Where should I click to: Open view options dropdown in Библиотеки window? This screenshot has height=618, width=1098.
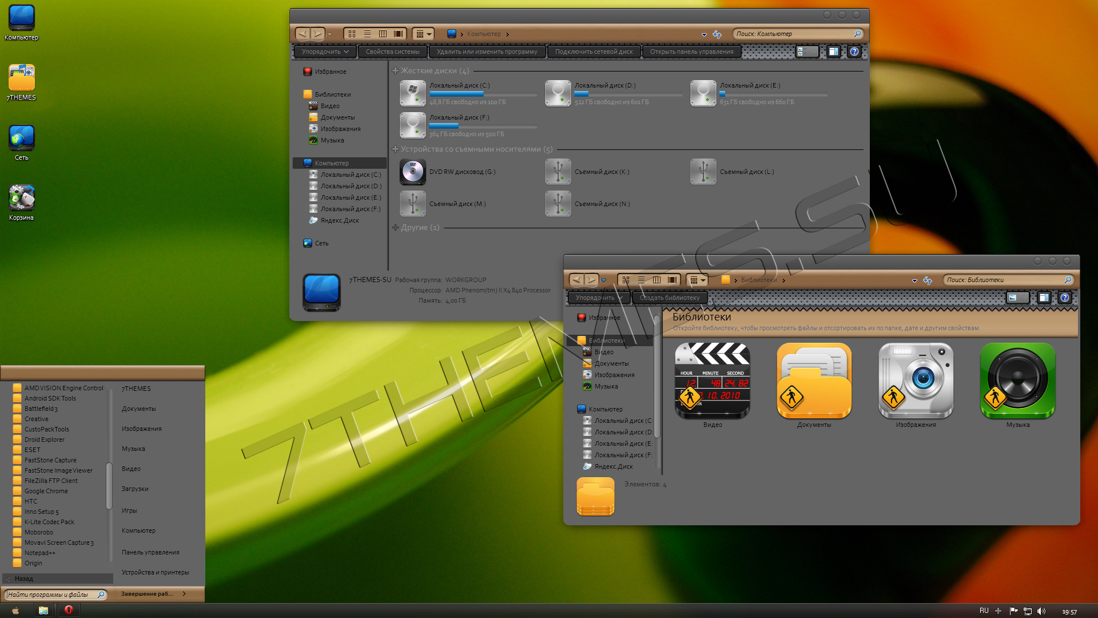click(x=697, y=280)
